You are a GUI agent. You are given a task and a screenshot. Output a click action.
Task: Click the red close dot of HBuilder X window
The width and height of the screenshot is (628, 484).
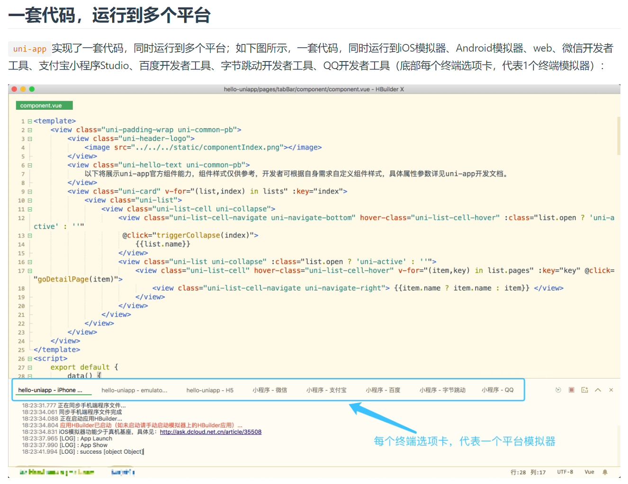14,89
